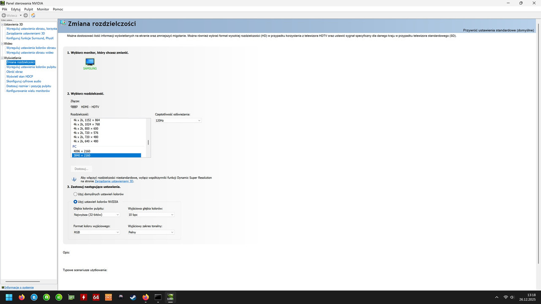The image size is (541, 304).
Task: Select the SAMSUNG monitor icon
Action: coord(90,62)
